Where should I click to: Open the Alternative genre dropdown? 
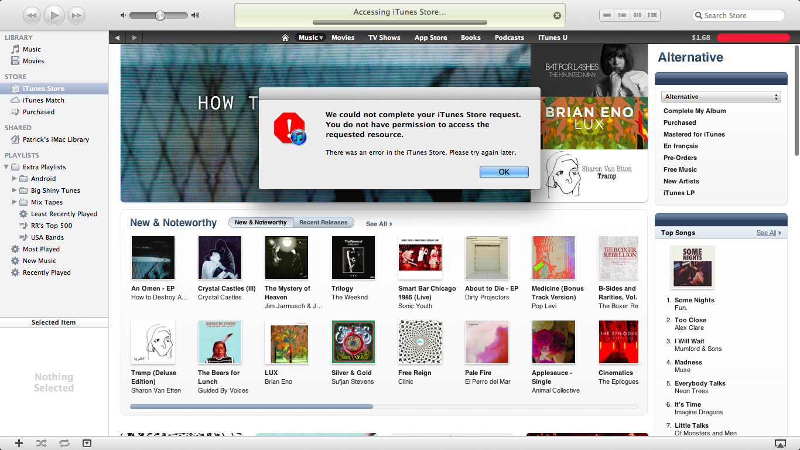[722, 97]
